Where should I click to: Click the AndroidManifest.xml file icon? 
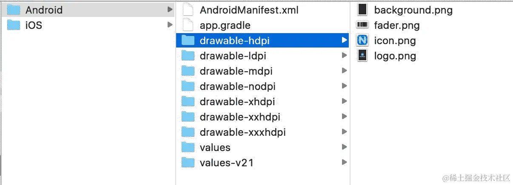[x=188, y=10]
